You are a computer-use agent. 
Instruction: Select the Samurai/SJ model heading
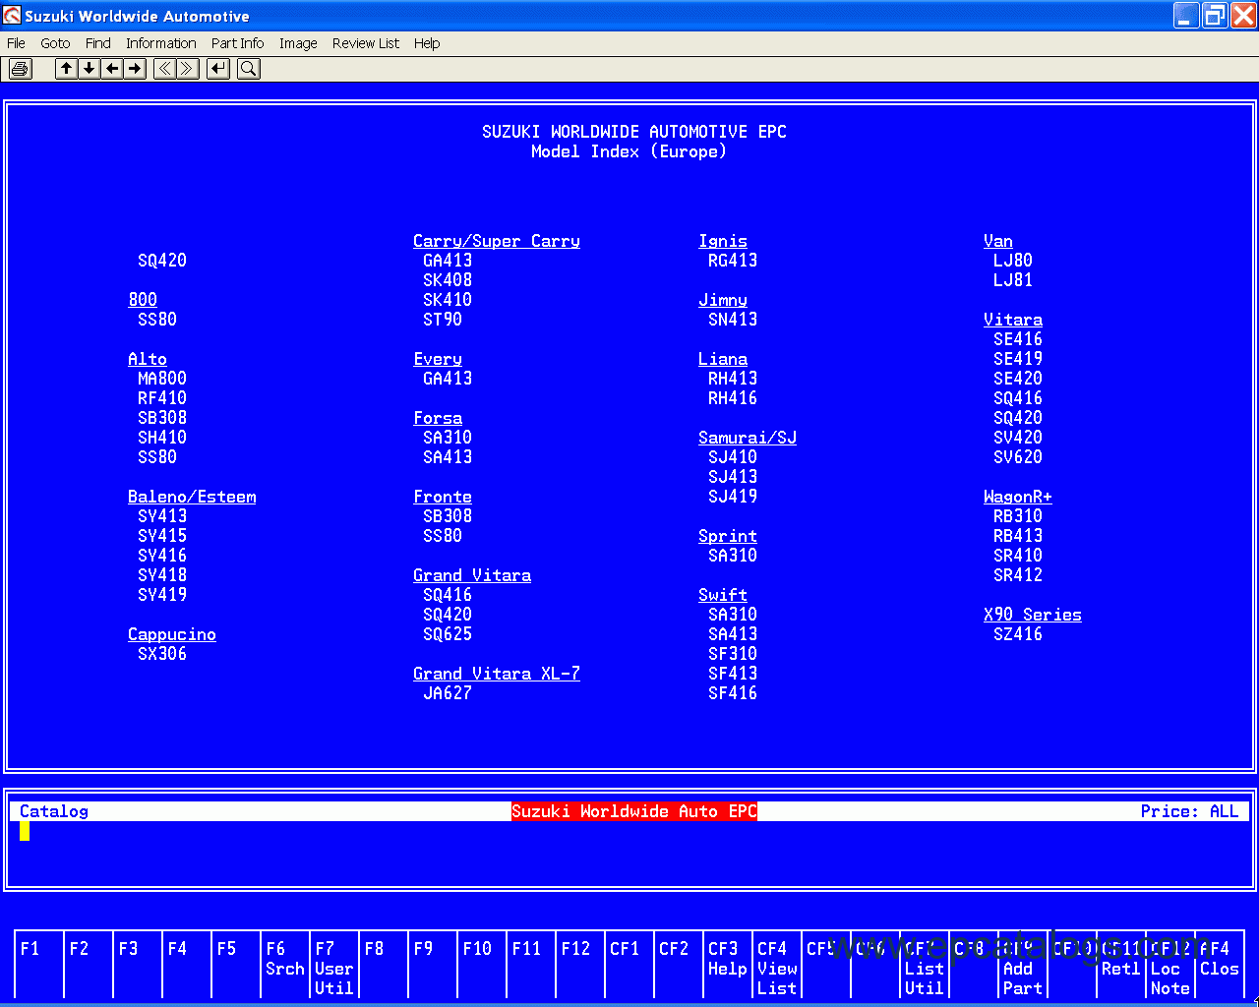(748, 438)
